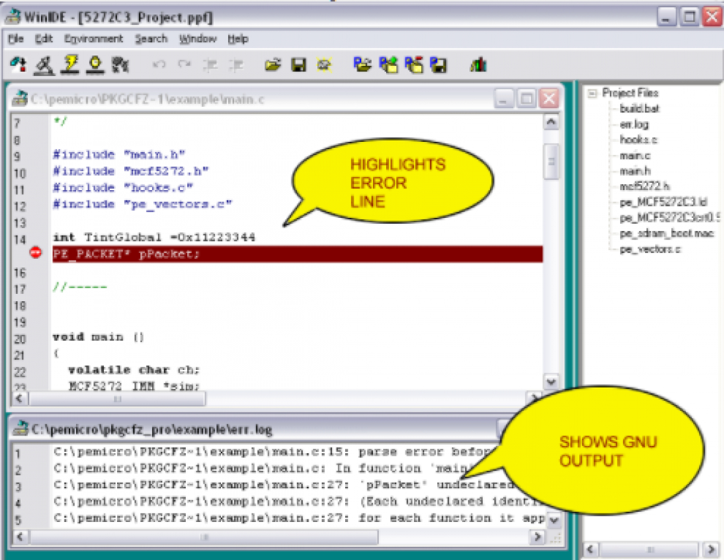Click the floppy disk save icon
This screenshot has height=560, width=724.
pyautogui.click(x=299, y=65)
